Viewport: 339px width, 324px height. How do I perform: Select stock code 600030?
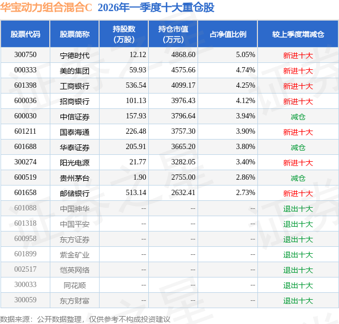(x=25, y=116)
